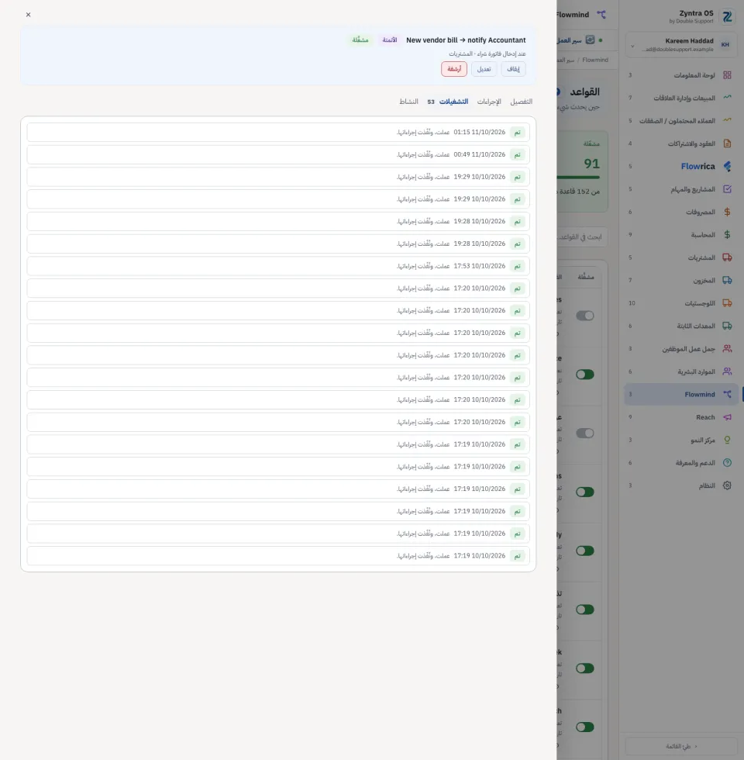Open the run at 00:49 11/10/2026
The image size is (744, 760).
[278, 154]
